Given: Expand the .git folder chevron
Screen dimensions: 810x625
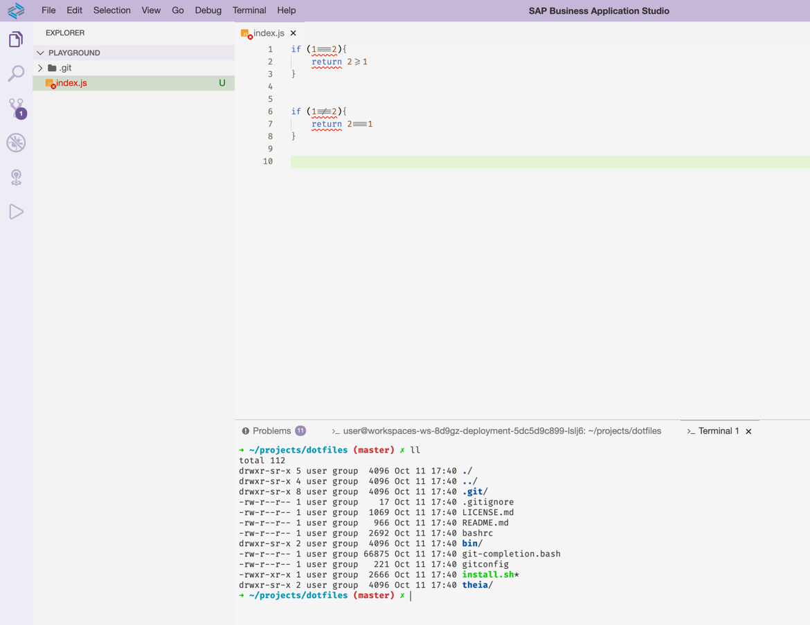Looking at the screenshot, I should click(x=40, y=68).
